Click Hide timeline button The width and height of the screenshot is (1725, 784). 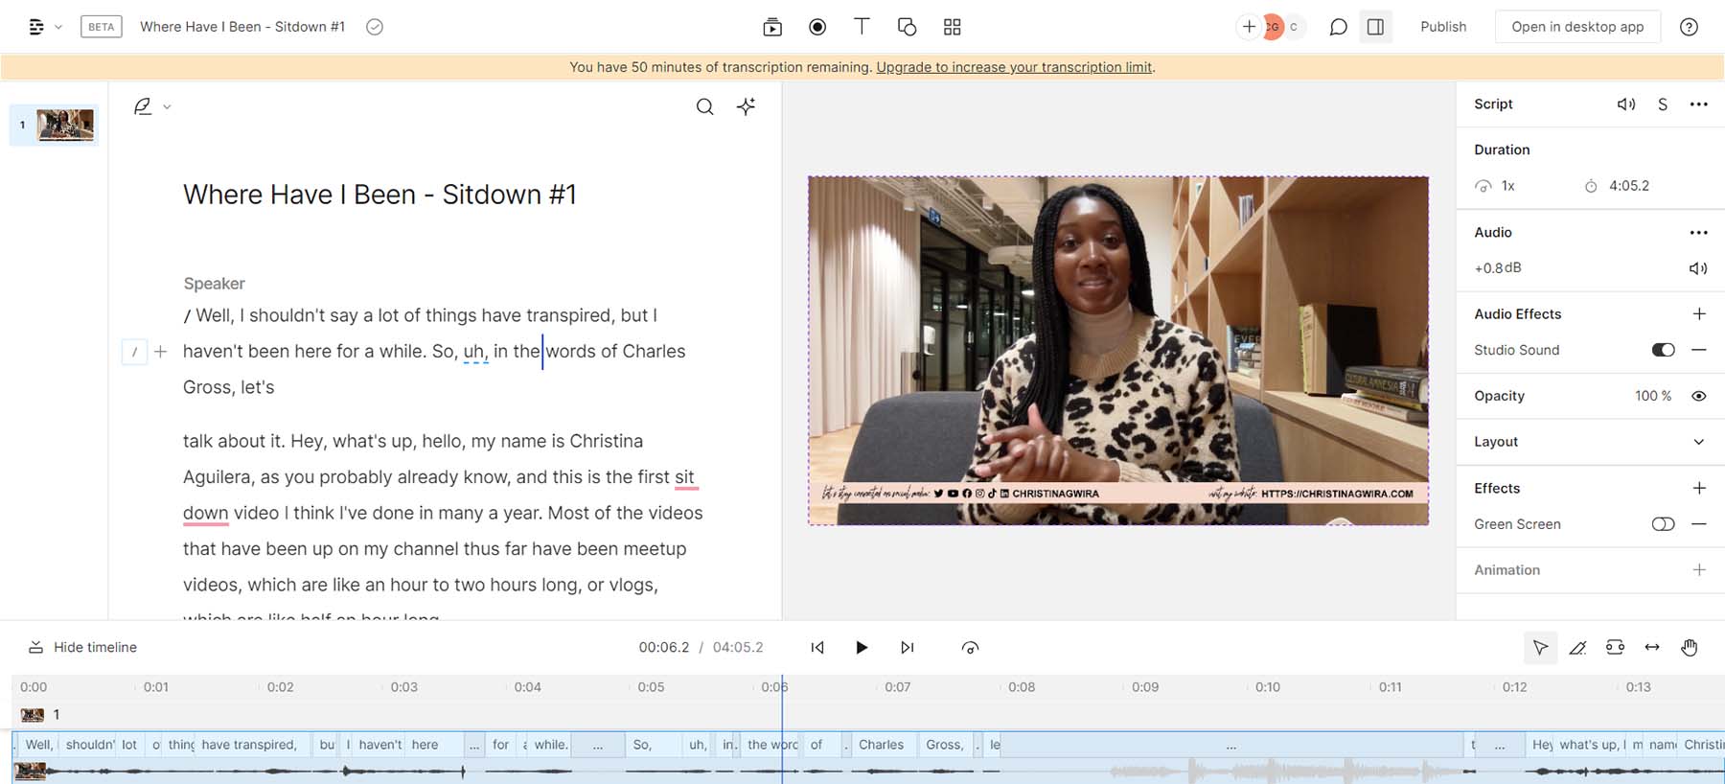pyautogui.click(x=82, y=647)
